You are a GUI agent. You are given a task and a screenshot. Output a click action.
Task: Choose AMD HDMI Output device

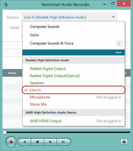[74, 121]
